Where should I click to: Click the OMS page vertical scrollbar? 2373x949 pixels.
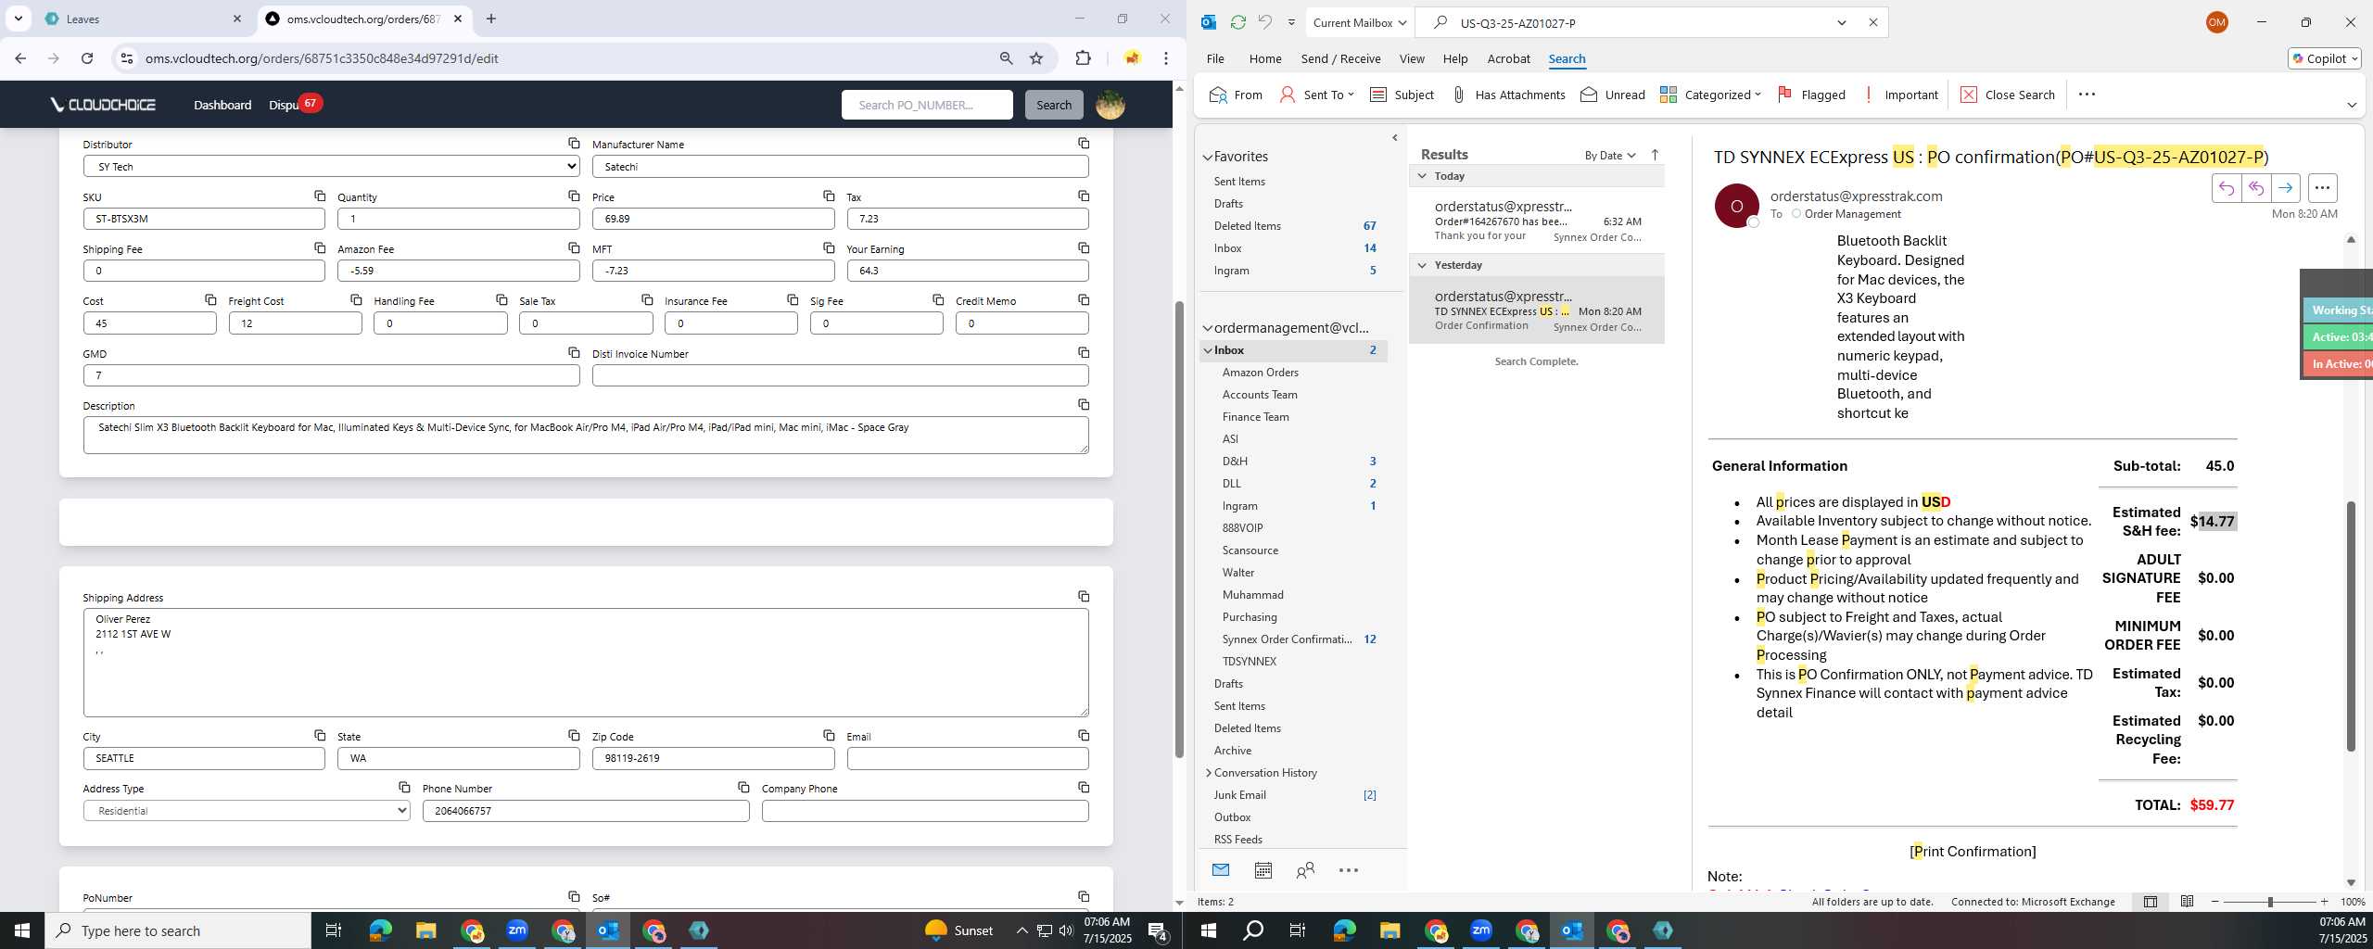pos(1179,528)
